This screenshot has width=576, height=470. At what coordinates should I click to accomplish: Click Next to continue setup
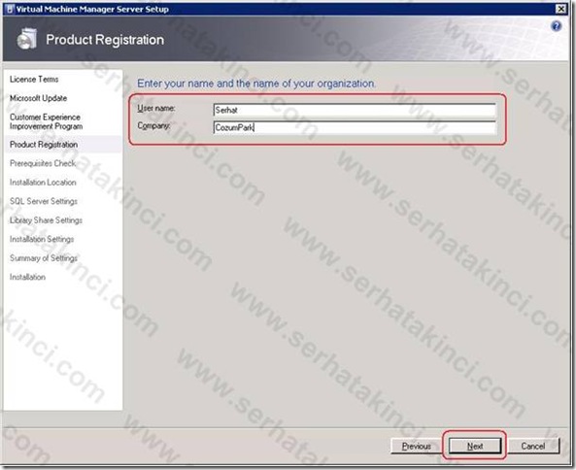[x=475, y=446]
